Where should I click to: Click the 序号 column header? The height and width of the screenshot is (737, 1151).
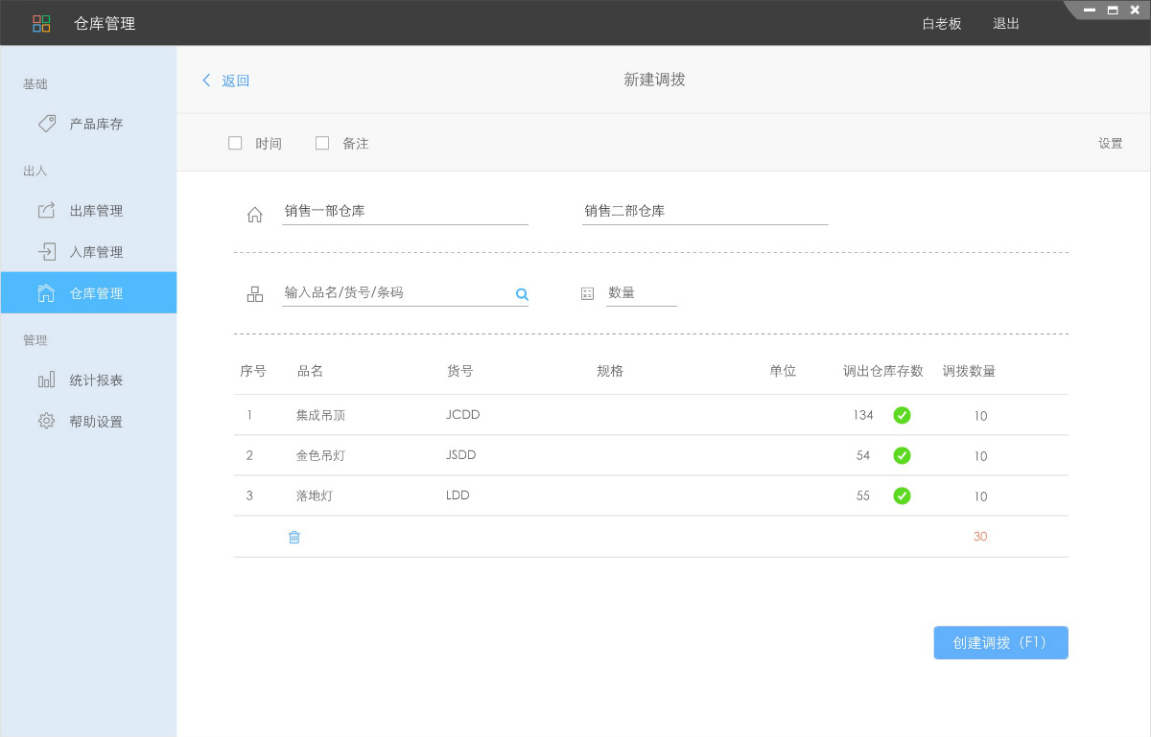click(253, 371)
